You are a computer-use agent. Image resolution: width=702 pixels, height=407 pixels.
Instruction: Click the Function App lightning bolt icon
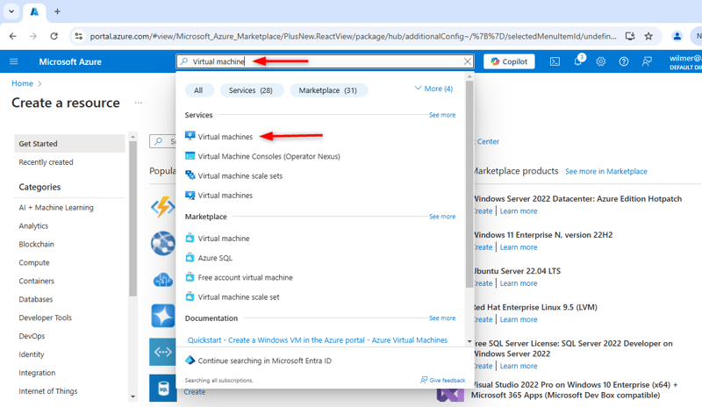click(x=162, y=207)
